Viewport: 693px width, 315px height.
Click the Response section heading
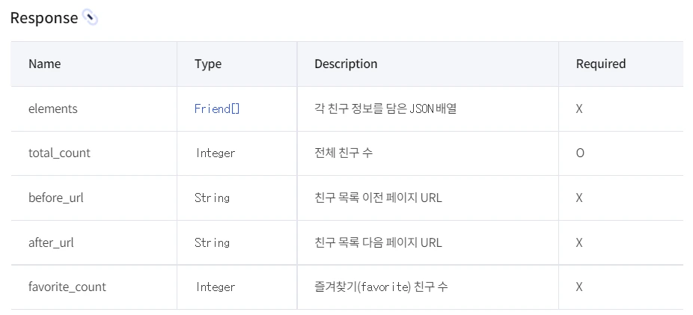click(43, 18)
